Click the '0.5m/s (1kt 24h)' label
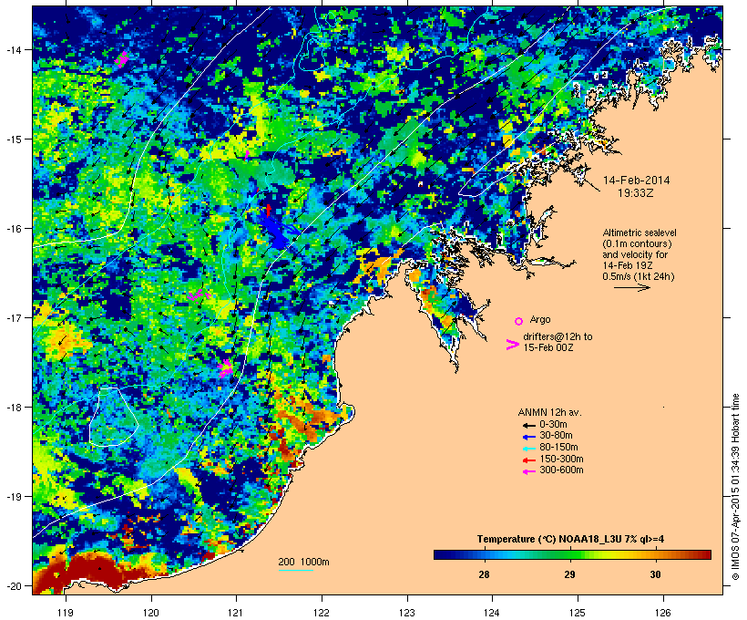Viewport: 747px width, 620px height. 639,276
